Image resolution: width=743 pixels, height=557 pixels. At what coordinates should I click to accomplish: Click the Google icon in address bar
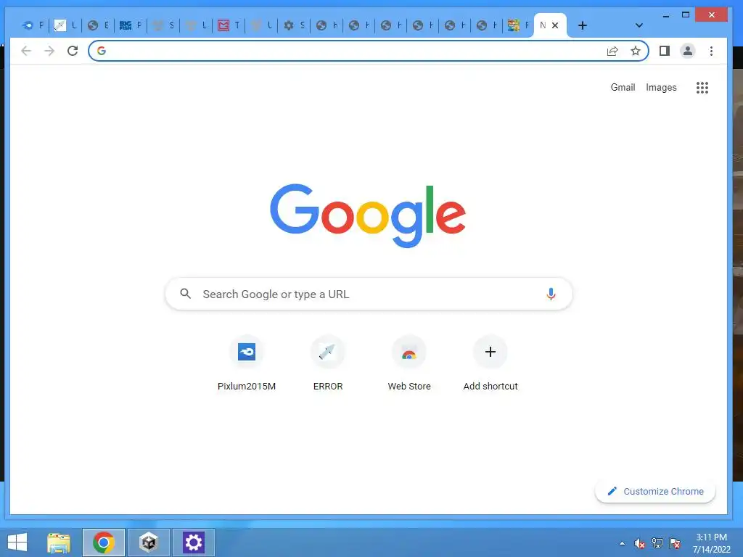(x=102, y=51)
